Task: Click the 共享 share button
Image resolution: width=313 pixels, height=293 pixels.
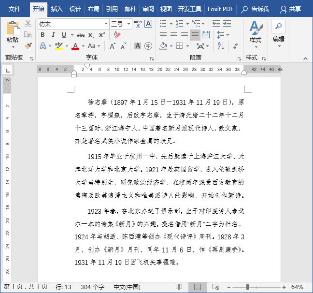Action: tap(290, 9)
